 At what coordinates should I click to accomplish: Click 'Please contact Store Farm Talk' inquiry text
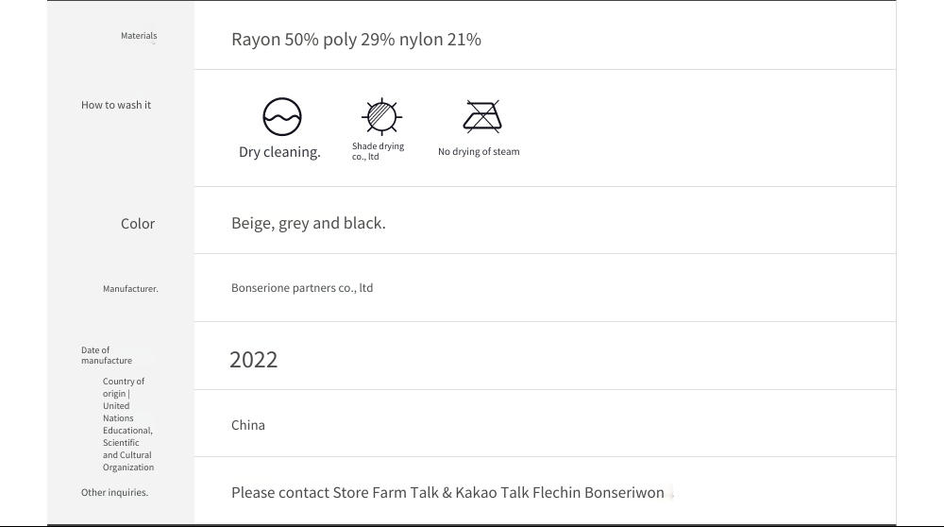pos(335,493)
